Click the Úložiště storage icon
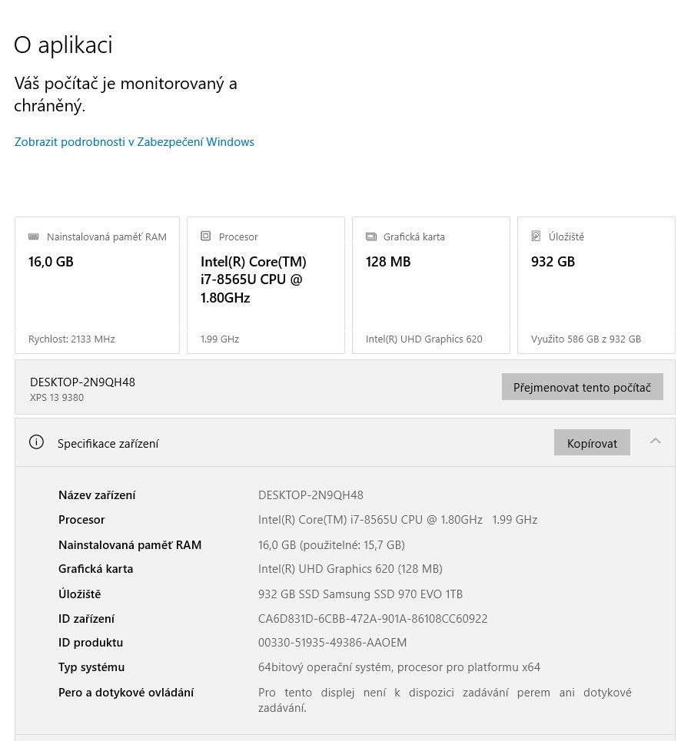This screenshot has height=741, width=681. point(537,236)
